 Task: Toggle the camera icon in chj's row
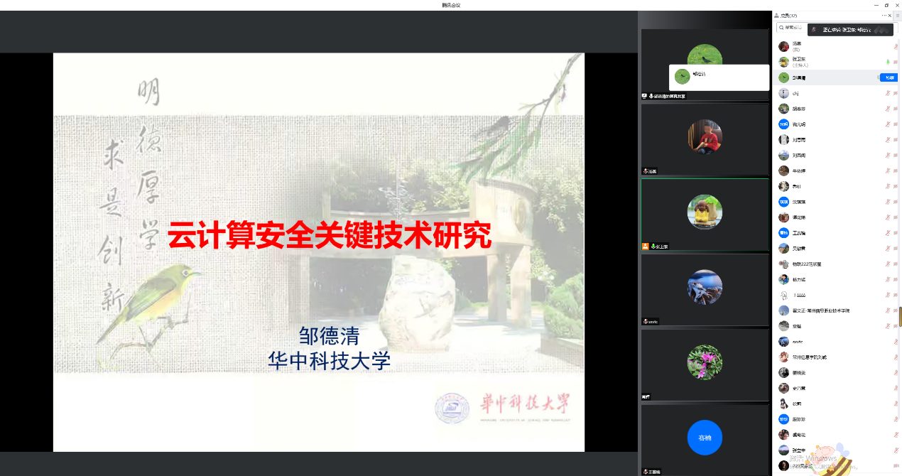coord(896,93)
